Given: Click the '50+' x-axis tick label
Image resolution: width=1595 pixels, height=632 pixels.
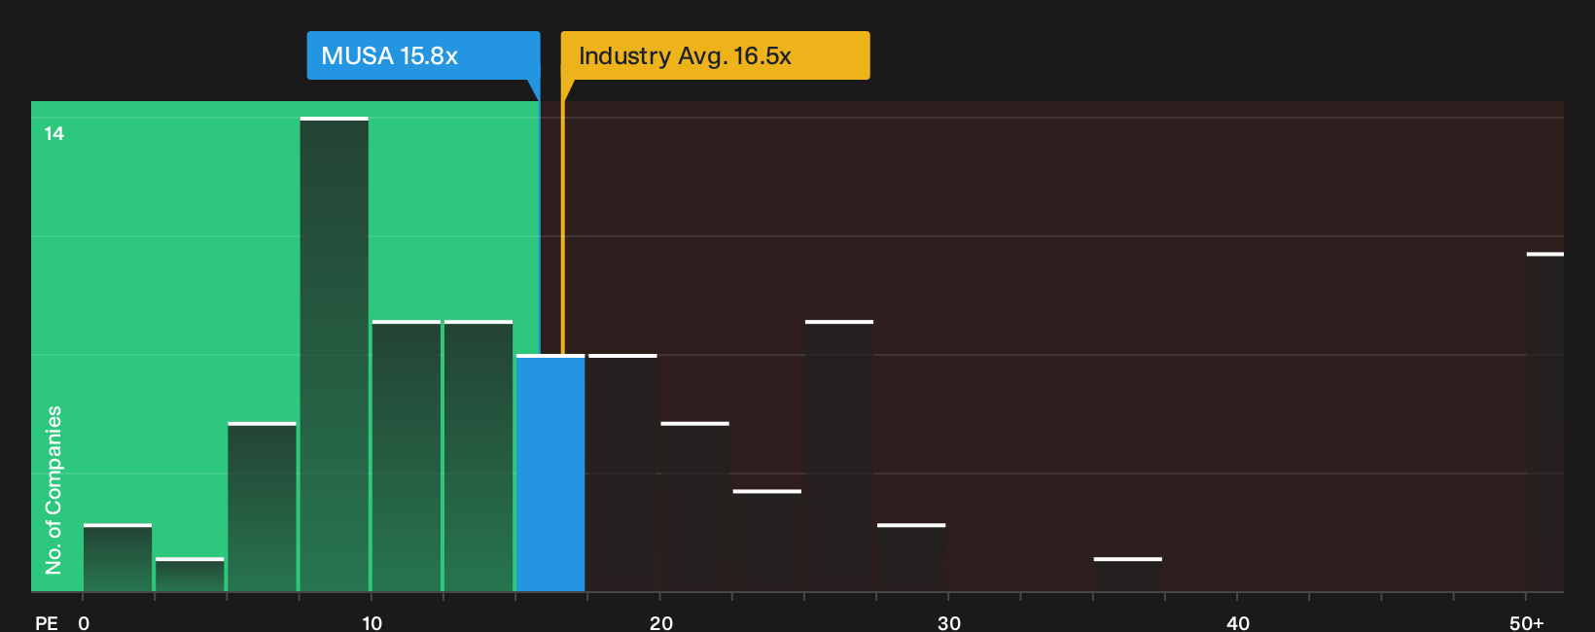Looking at the screenshot, I should coord(1527,623).
